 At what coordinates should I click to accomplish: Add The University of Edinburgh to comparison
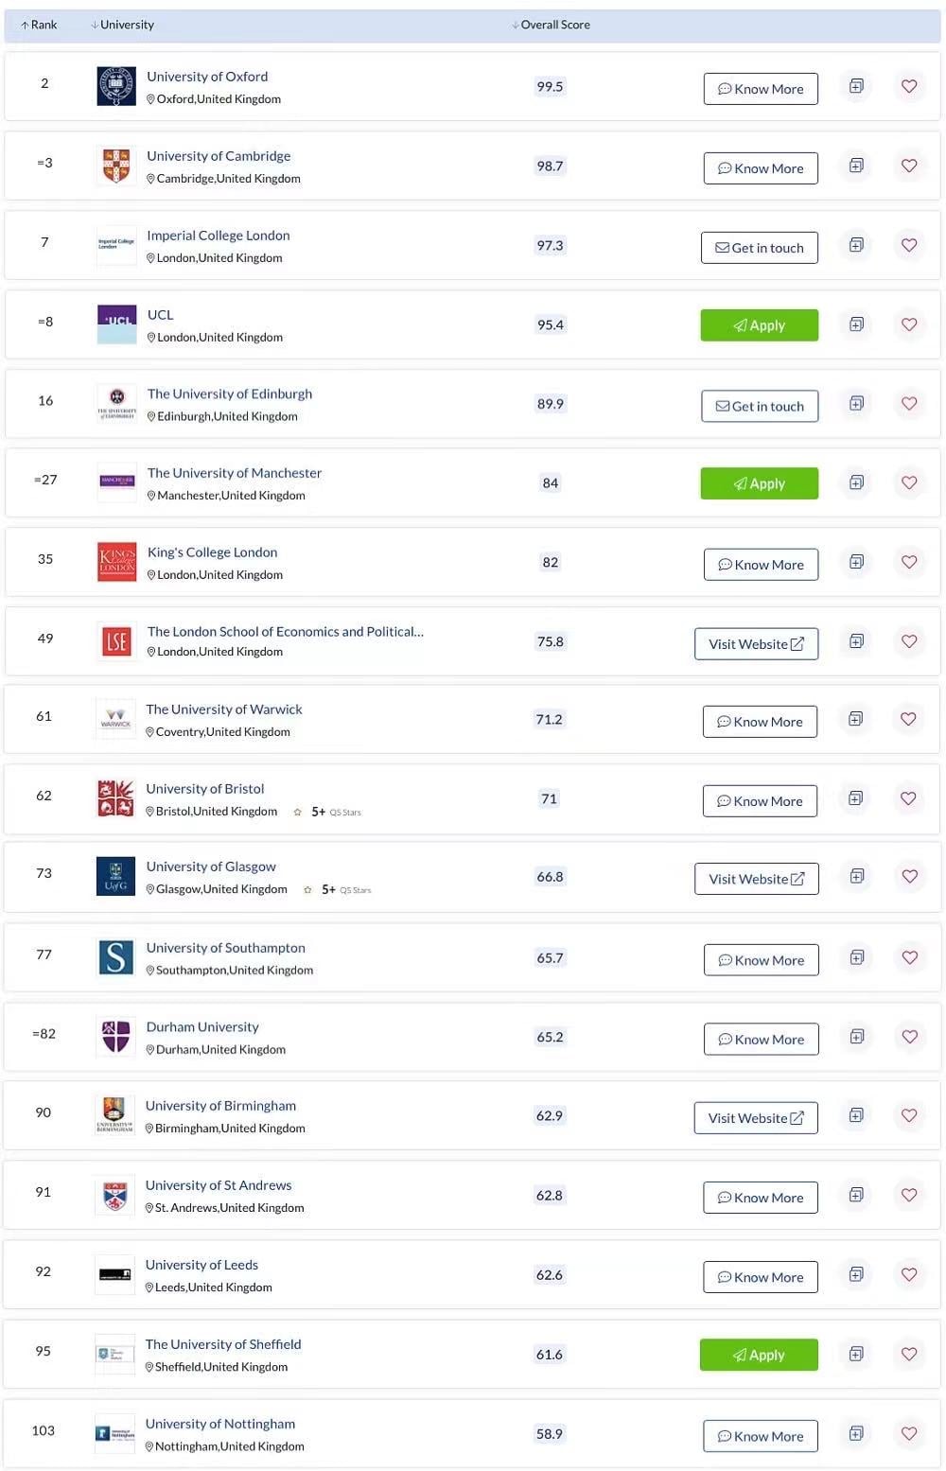[x=856, y=404]
